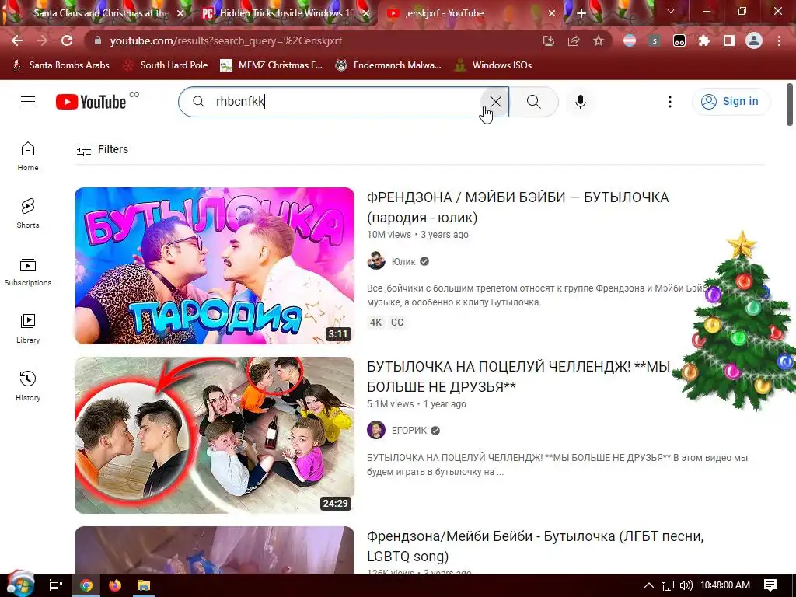Open YouTube settings three-dot menu

pyautogui.click(x=669, y=102)
